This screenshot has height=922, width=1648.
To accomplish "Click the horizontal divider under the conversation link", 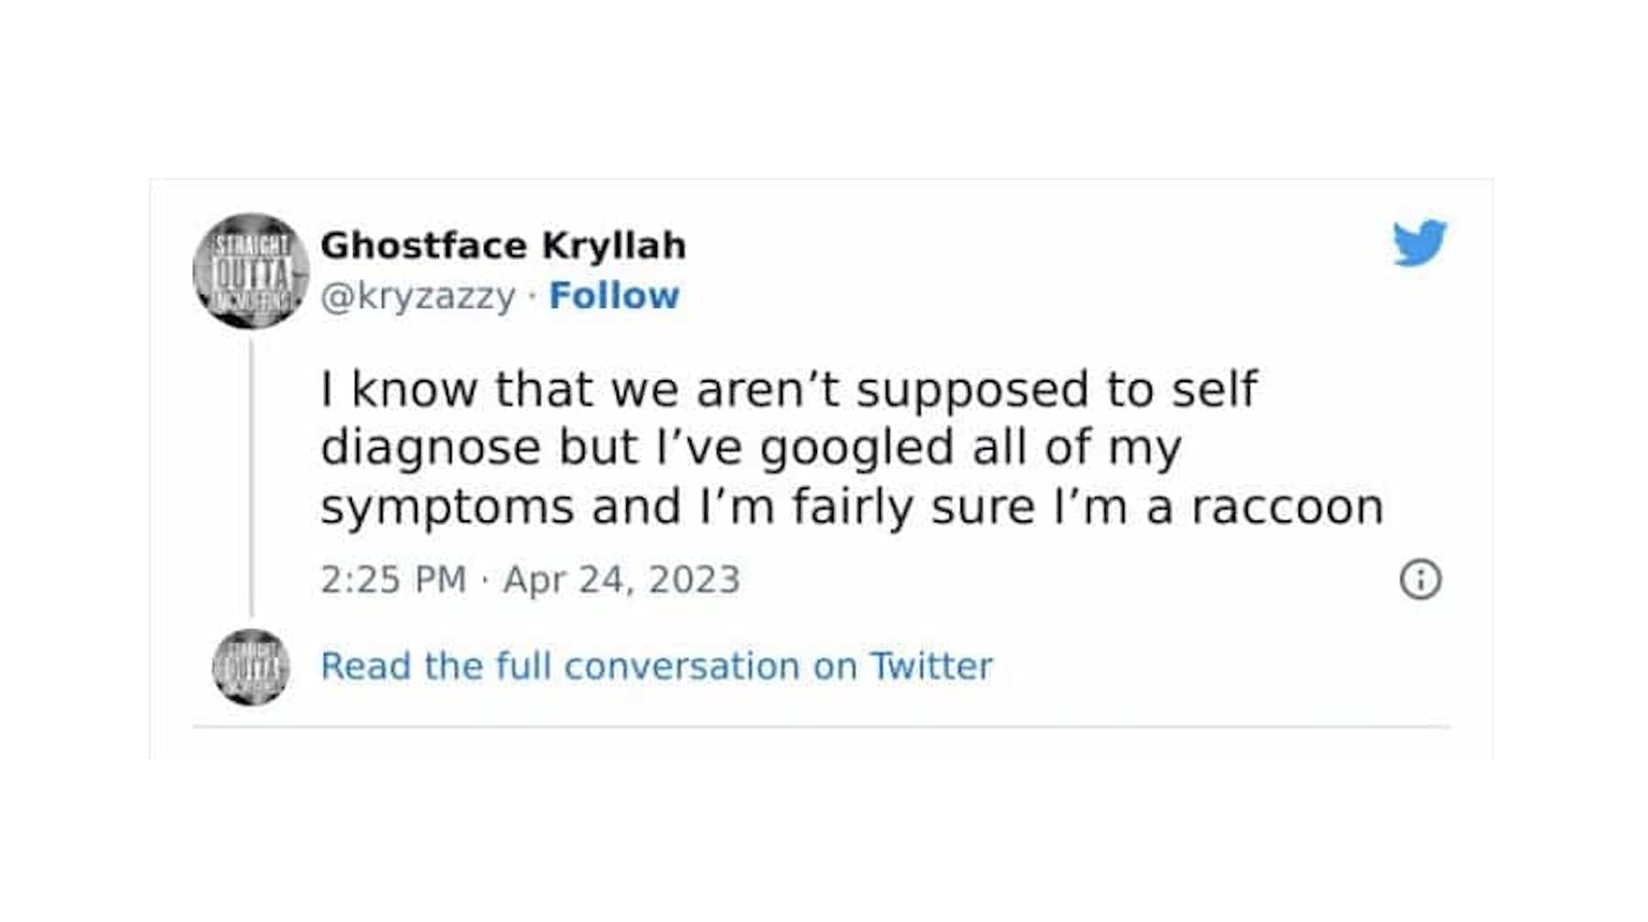I will 821,727.
